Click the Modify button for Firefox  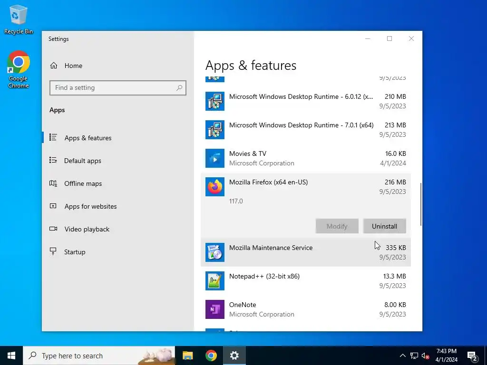[337, 226]
